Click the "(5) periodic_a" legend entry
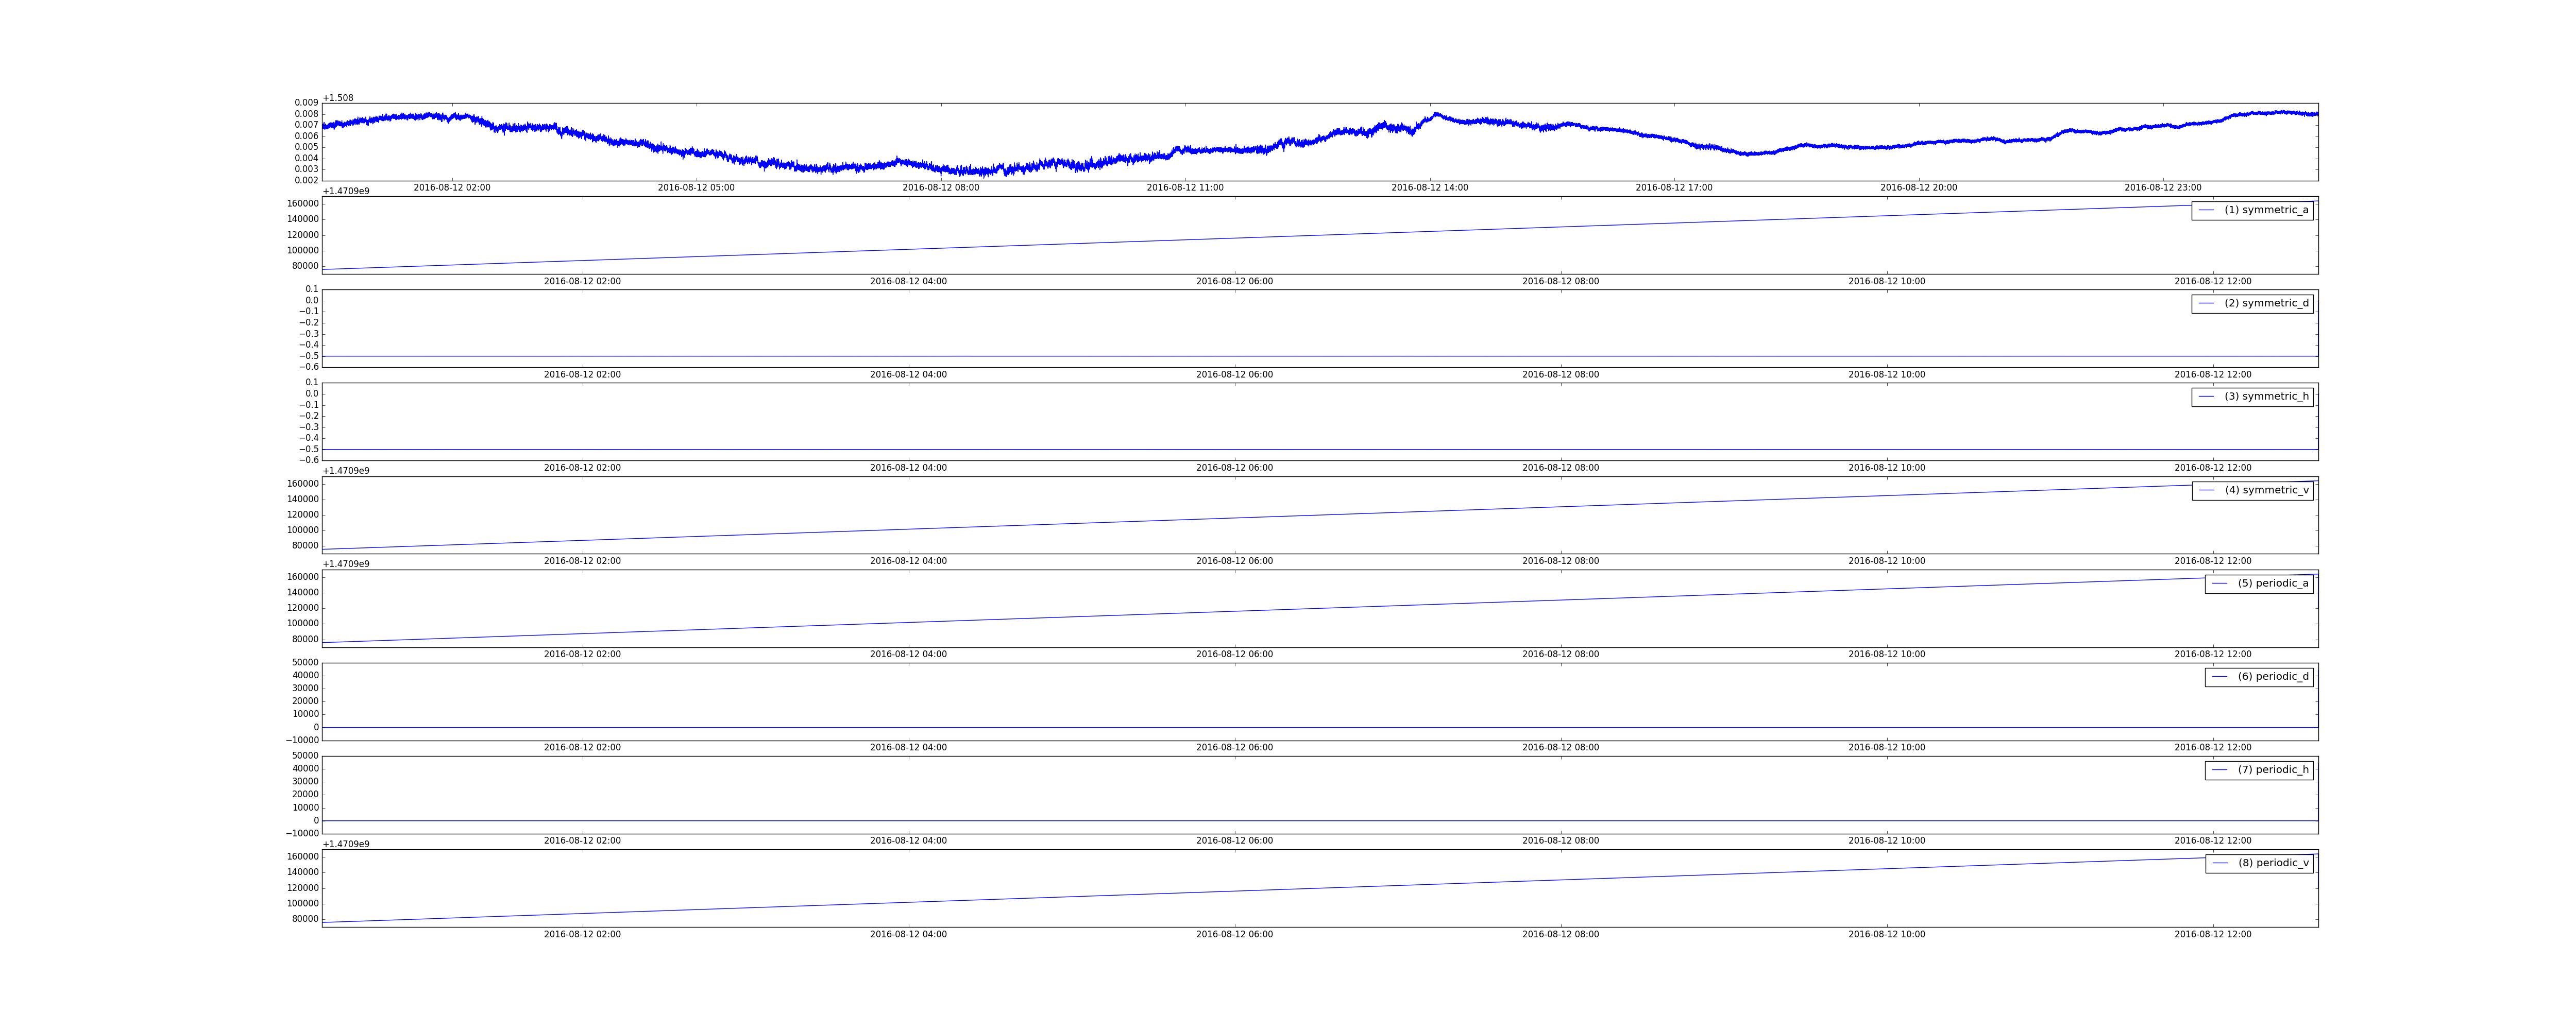 coord(2259,583)
